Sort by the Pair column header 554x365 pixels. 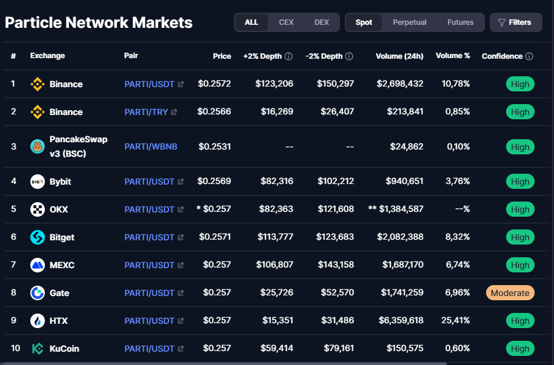click(131, 56)
